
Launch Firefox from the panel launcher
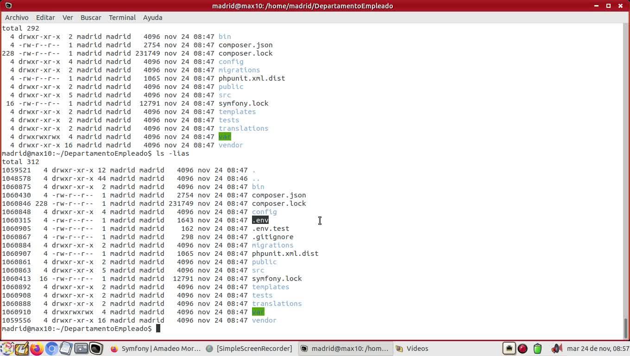[37, 349]
